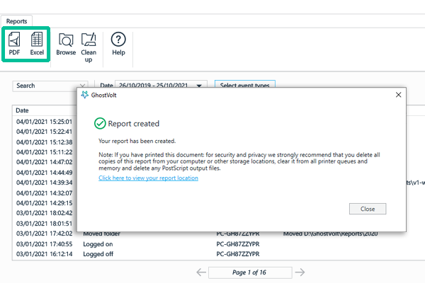Image resolution: width=425 pixels, height=283 pixels.
Task: Select row 04/01/2021 15:22:41
Action: click(x=44, y=132)
